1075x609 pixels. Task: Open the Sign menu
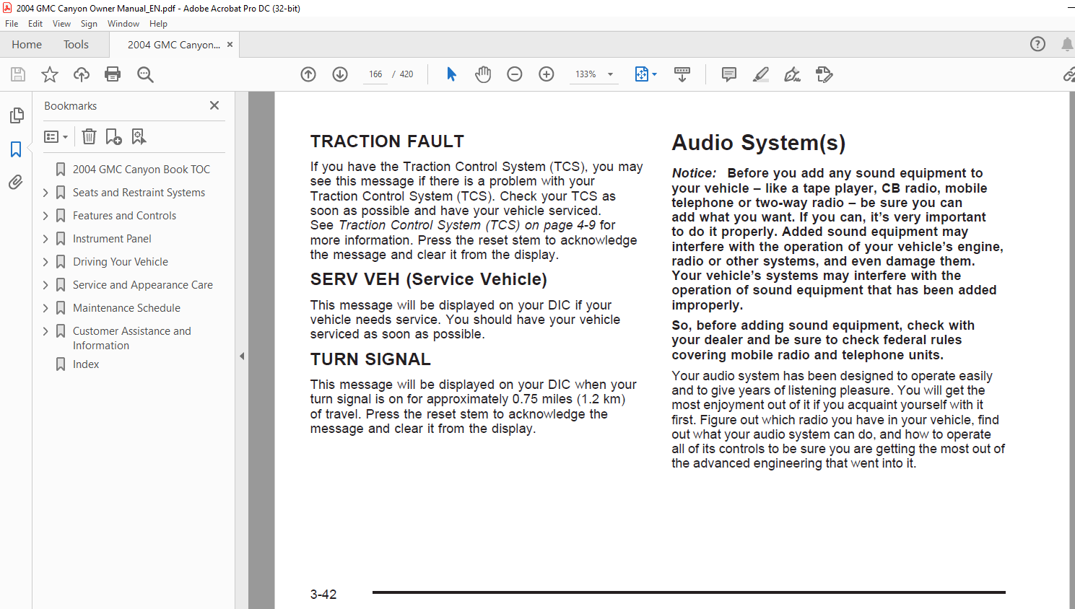89,24
